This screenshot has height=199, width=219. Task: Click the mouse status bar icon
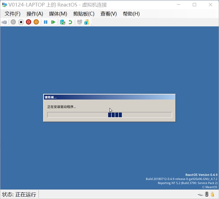point(207,194)
